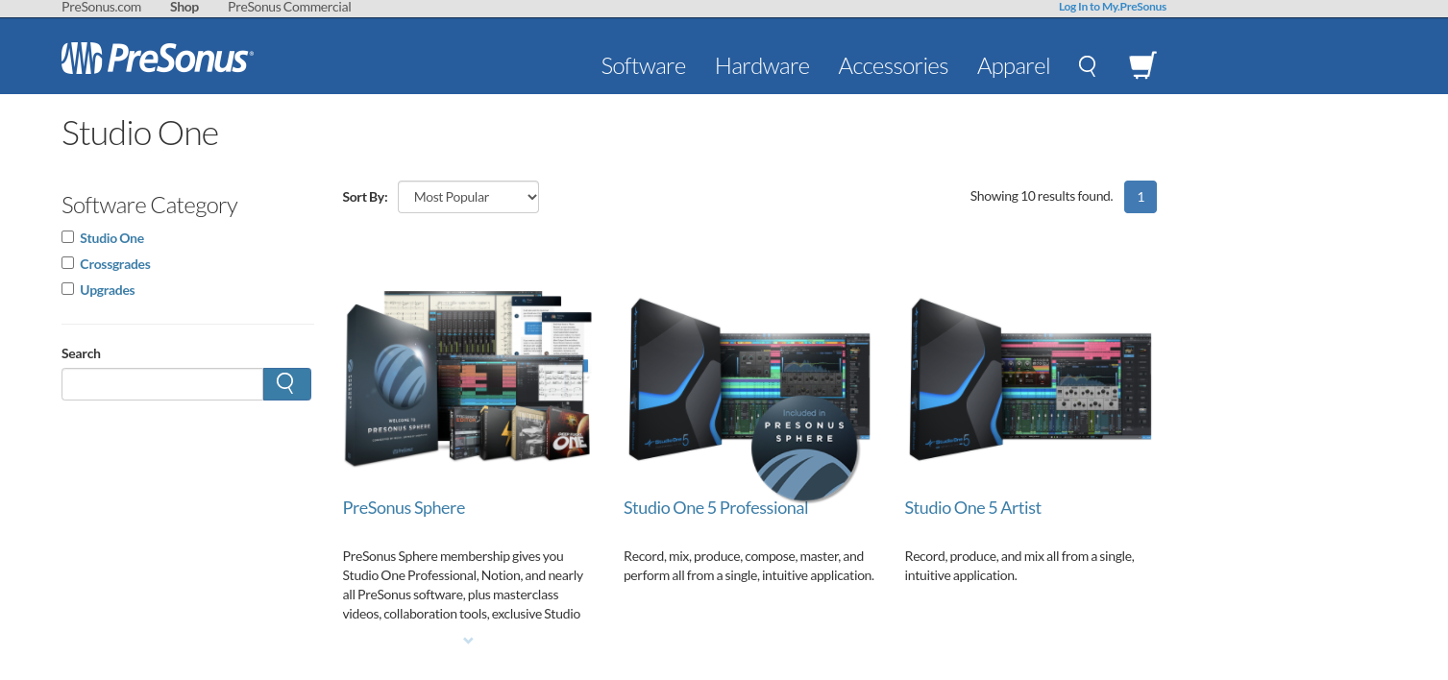Viewport: 1448px width, 680px height.
Task: Open Studio One 5 Professional title link
Action: click(x=716, y=508)
